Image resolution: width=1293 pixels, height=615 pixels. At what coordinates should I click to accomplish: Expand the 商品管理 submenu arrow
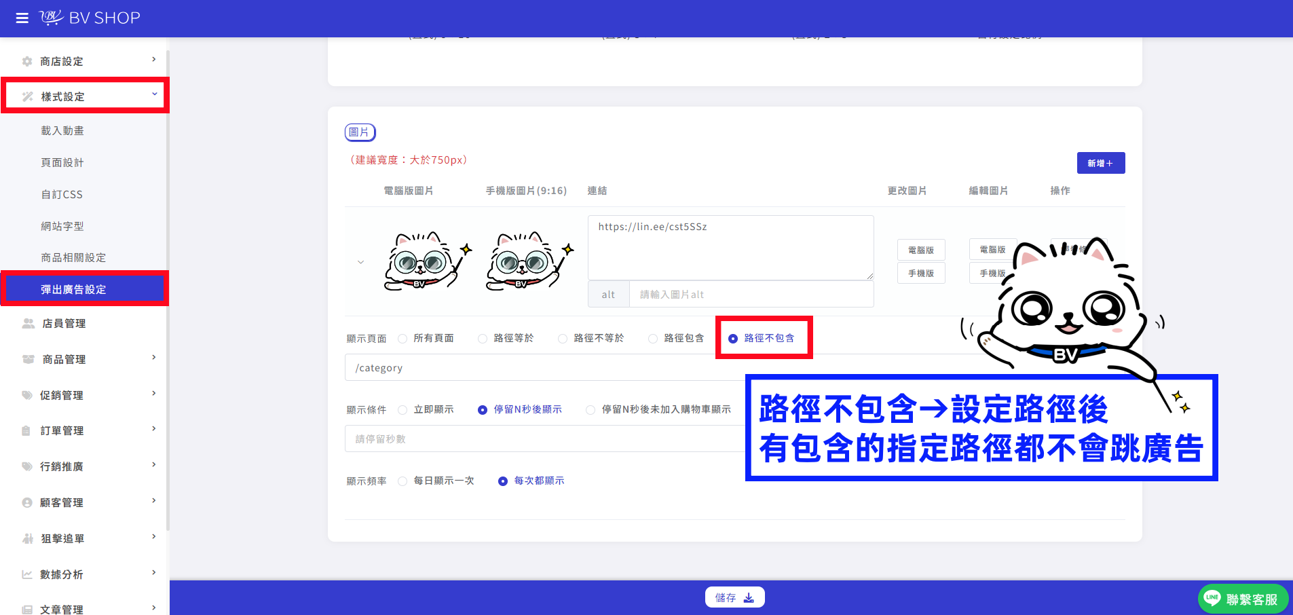click(154, 357)
